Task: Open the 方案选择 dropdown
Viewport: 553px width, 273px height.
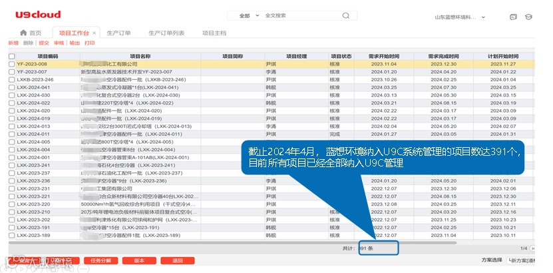Action: [521, 260]
